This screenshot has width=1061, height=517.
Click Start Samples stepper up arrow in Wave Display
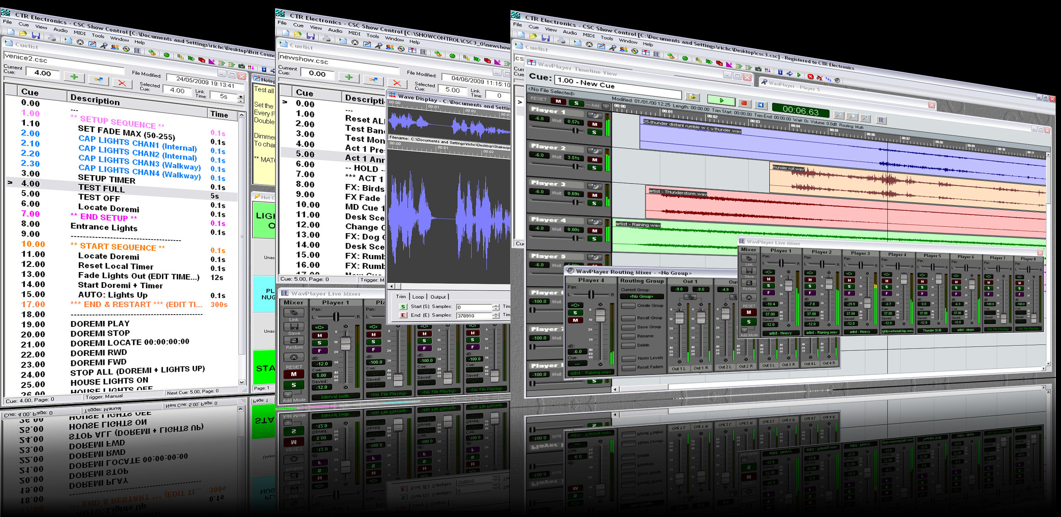pyautogui.click(x=496, y=306)
